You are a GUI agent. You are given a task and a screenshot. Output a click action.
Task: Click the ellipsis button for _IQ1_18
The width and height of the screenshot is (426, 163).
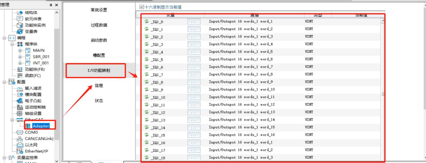pos(194,158)
